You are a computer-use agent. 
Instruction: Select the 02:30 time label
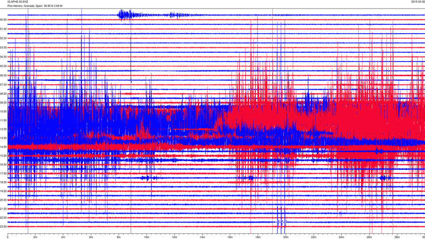tap(3, 39)
